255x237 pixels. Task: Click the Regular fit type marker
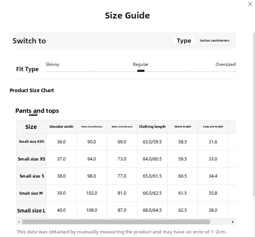[x=141, y=71]
